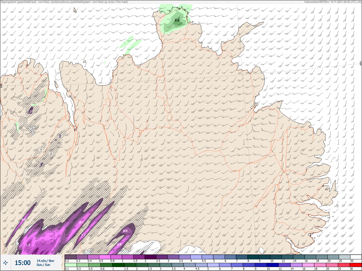Select the top legend swatch between 0.2 and 0.3

click(70, 257)
